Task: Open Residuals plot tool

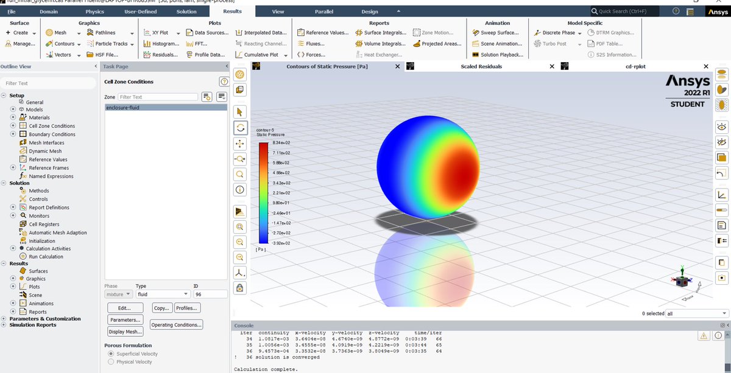Action: pos(161,55)
